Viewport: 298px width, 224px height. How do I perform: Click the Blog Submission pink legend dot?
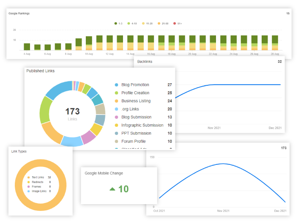point(116,117)
